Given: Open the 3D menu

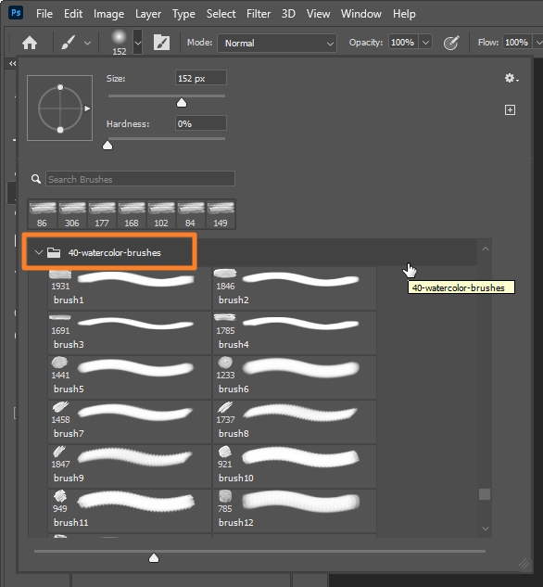Looking at the screenshot, I should click(x=288, y=14).
